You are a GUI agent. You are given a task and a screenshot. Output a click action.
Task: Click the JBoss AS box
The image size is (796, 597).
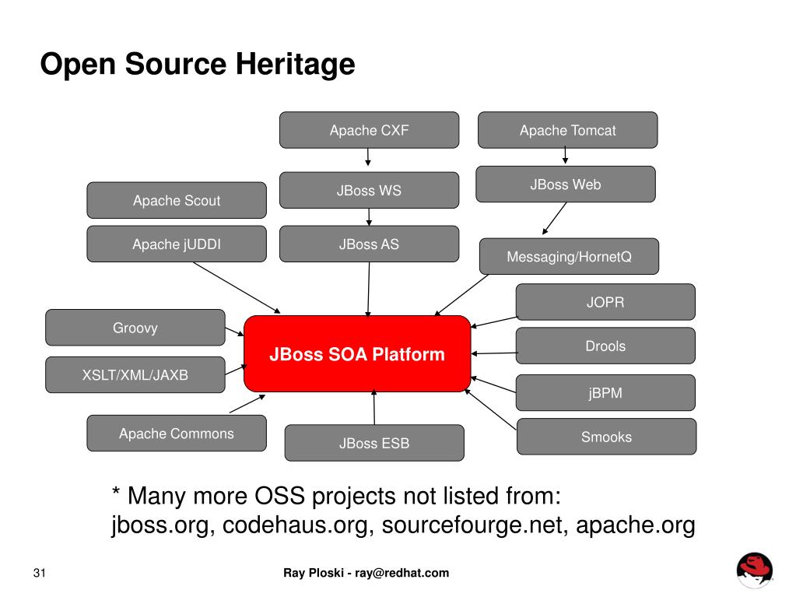click(x=369, y=244)
